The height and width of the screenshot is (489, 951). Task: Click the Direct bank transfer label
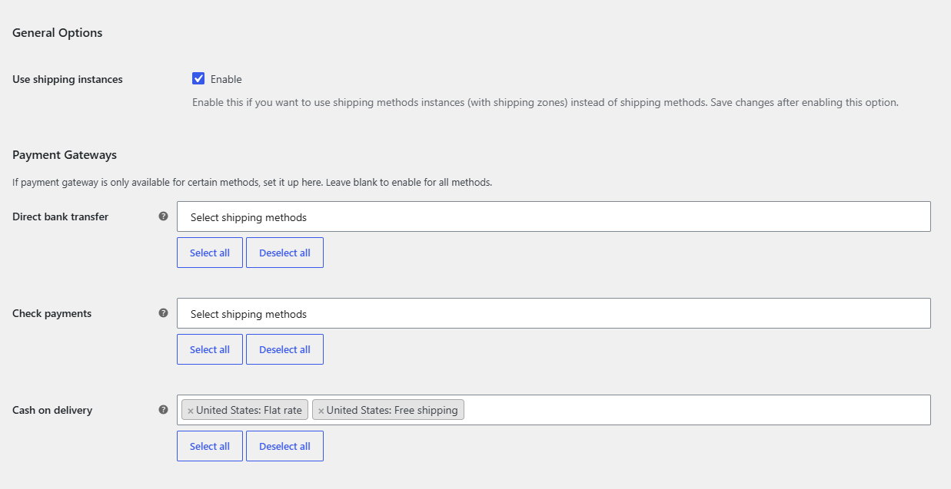click(x=61, y=216)
